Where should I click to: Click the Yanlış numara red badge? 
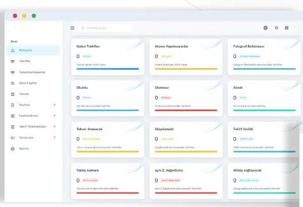click(90, 180)
